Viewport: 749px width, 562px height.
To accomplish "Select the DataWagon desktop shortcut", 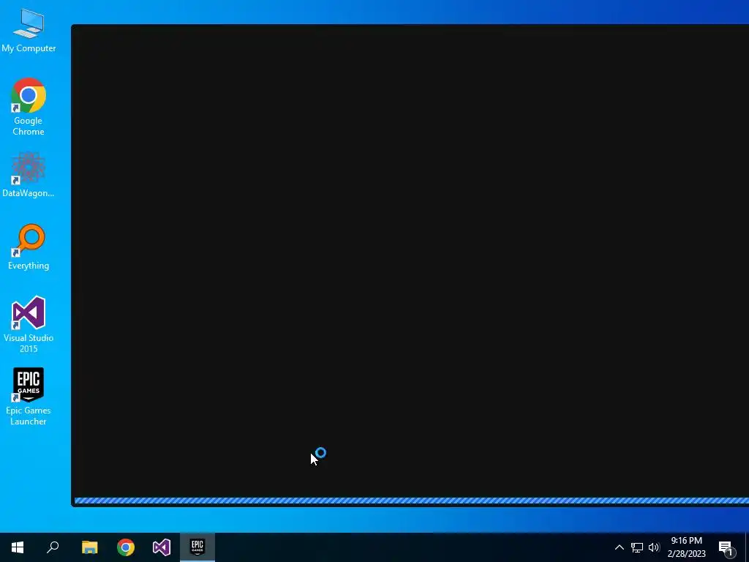I will point(29,174).
